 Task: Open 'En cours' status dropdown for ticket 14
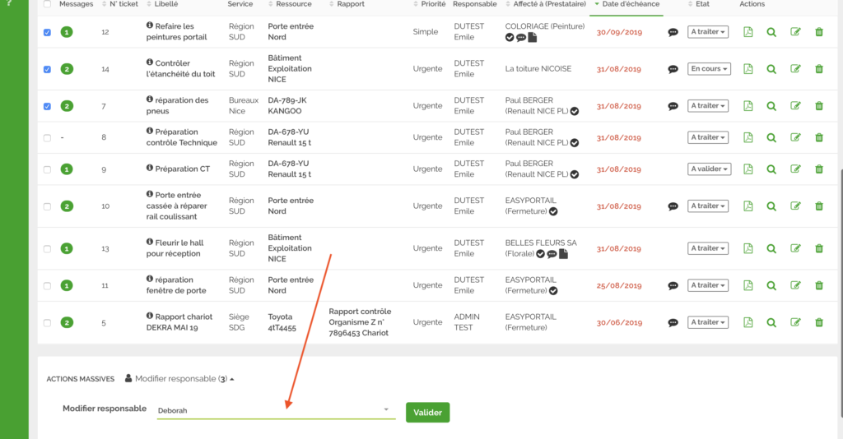coord(709,69)
